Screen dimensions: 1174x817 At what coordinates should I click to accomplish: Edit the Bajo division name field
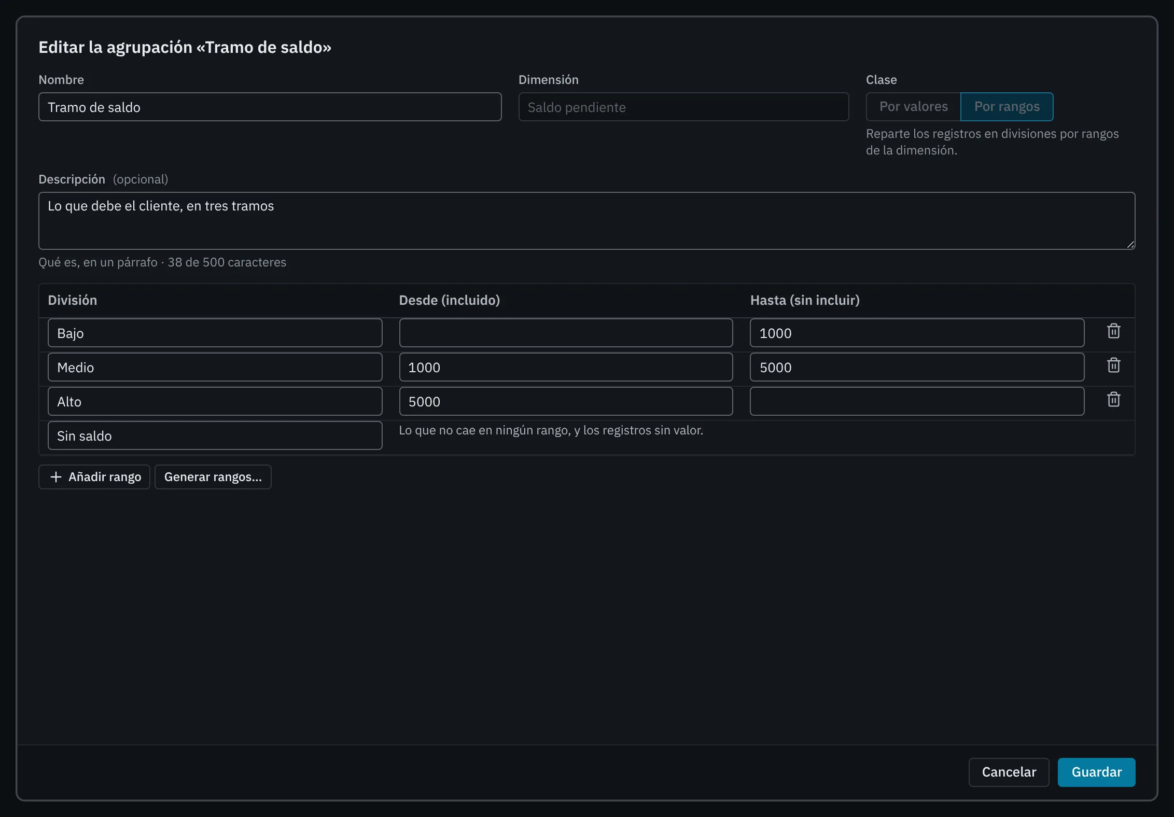pyautogui.click(x=215, y=333)
